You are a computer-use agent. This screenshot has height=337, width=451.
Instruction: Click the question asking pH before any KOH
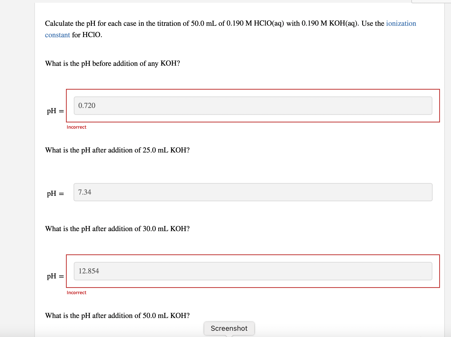[112, 63]
